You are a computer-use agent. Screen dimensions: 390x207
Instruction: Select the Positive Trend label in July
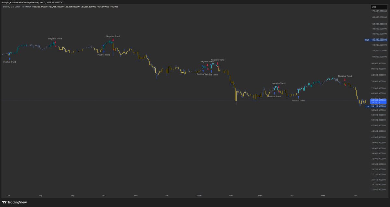pyautogui.click(x=9, y=62)
